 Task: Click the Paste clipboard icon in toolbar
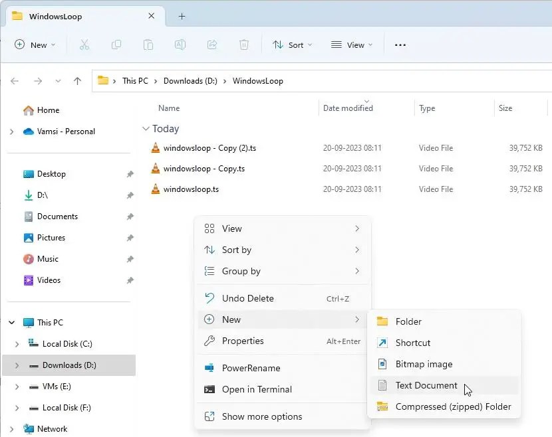[148, 44]
